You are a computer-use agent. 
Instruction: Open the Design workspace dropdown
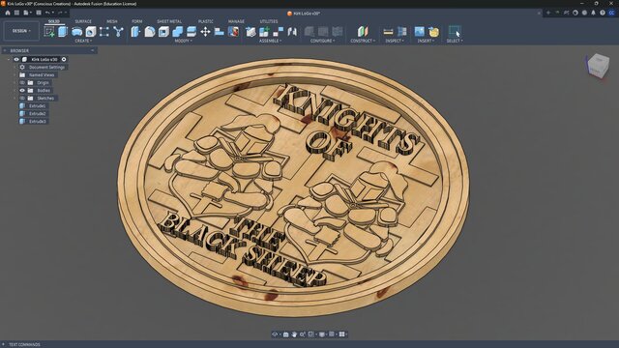21,31
